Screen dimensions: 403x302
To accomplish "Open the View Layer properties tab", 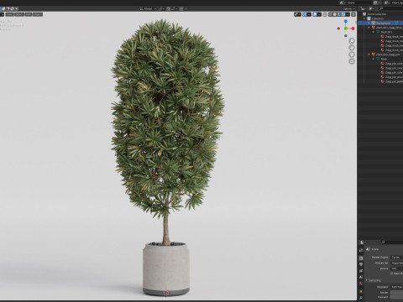I will click(x=361, y=271).
